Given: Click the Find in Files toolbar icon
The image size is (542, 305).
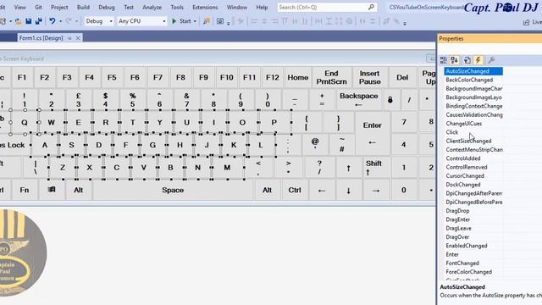Looking at the screenshot, I should 207,21.
